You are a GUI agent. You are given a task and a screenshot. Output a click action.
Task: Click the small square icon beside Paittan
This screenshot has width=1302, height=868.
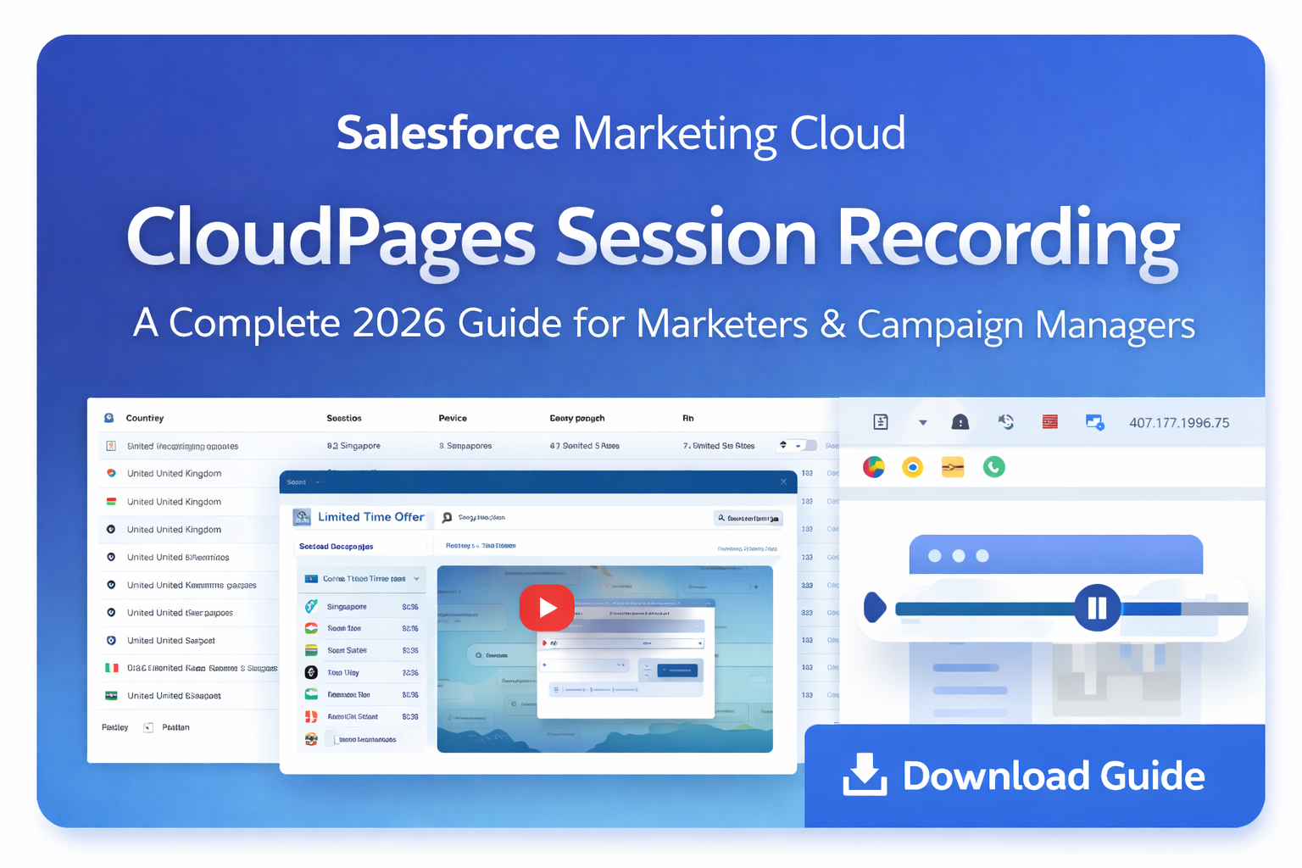pos(148,727)
